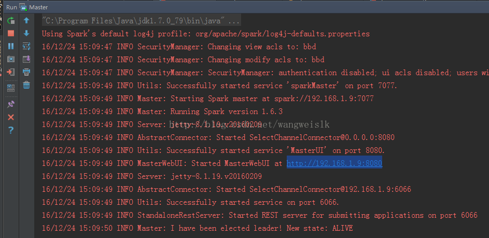Pin the Master run tab
This screenshot has width=489, height=238.
pos(11,104)
